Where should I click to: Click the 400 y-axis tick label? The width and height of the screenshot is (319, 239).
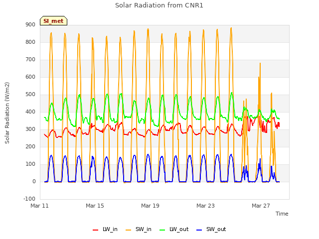coord(30,112)
